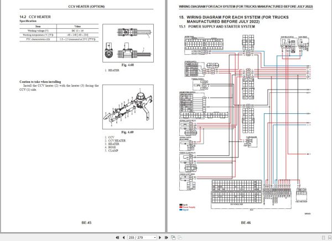Click the Power Supply red legend entry
This screenshot has width=332, height=241.
point(188,207)
